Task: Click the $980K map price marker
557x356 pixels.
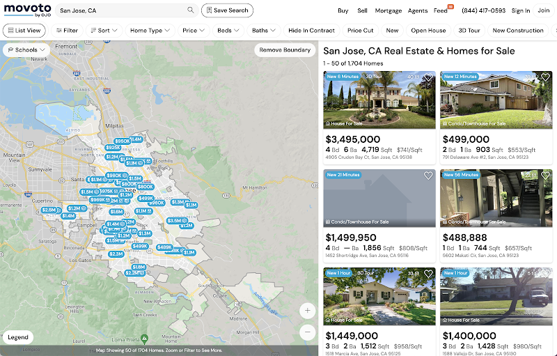Action: [117, 175]
